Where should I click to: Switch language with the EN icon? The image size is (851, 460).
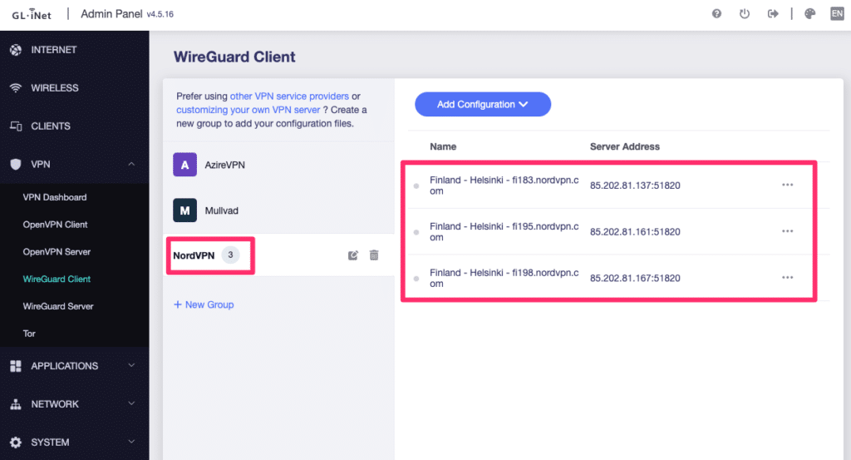tap(837, 13)
